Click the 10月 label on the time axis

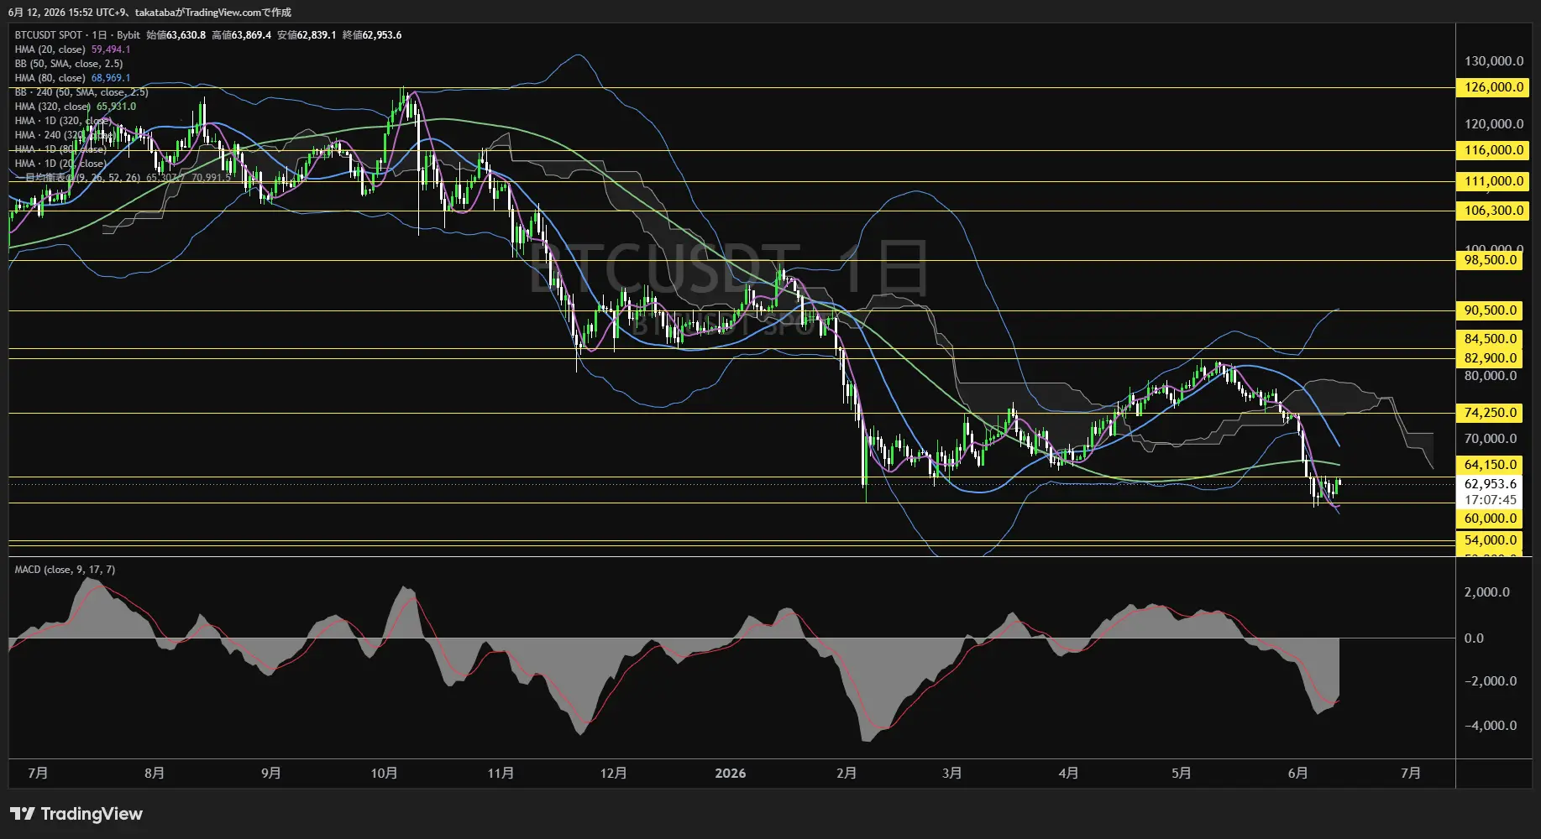coord(385,774)
